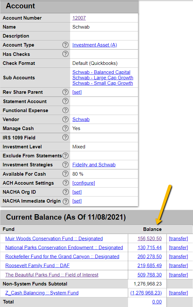This screenshot has width=193, height=307.
Task: Click the Vendor help question mark
Action: (x=65, y=119)
